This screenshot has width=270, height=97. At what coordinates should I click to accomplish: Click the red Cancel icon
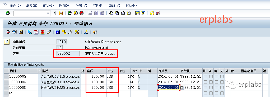point(82,13)
